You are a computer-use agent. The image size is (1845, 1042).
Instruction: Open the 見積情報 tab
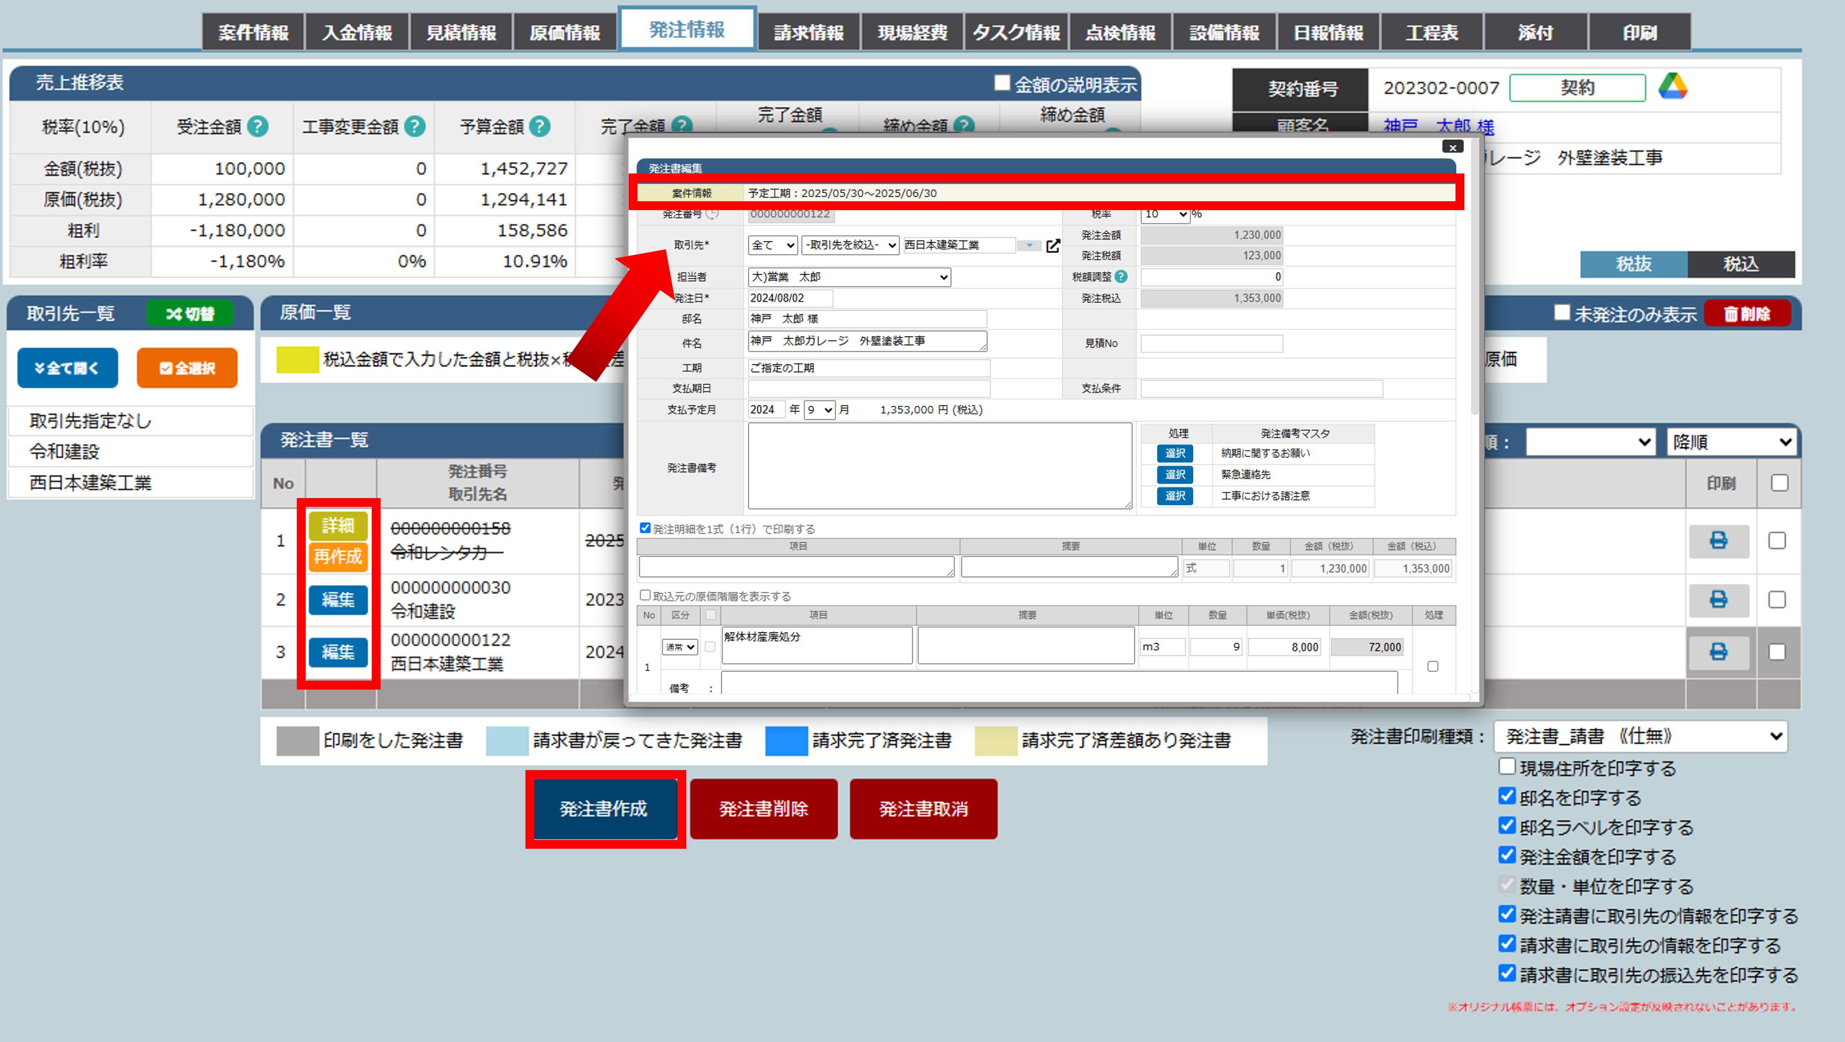[461, 32]
